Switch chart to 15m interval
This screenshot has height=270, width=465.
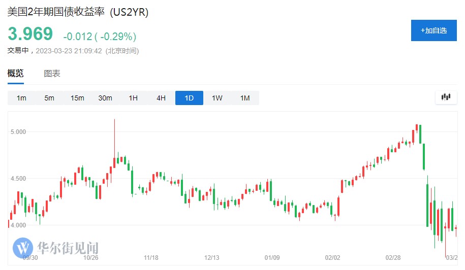77,98
